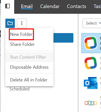The image size is (101, 112).
Task: Click the highlighted blue selected folder bar
Action: (x=63, y=38)
